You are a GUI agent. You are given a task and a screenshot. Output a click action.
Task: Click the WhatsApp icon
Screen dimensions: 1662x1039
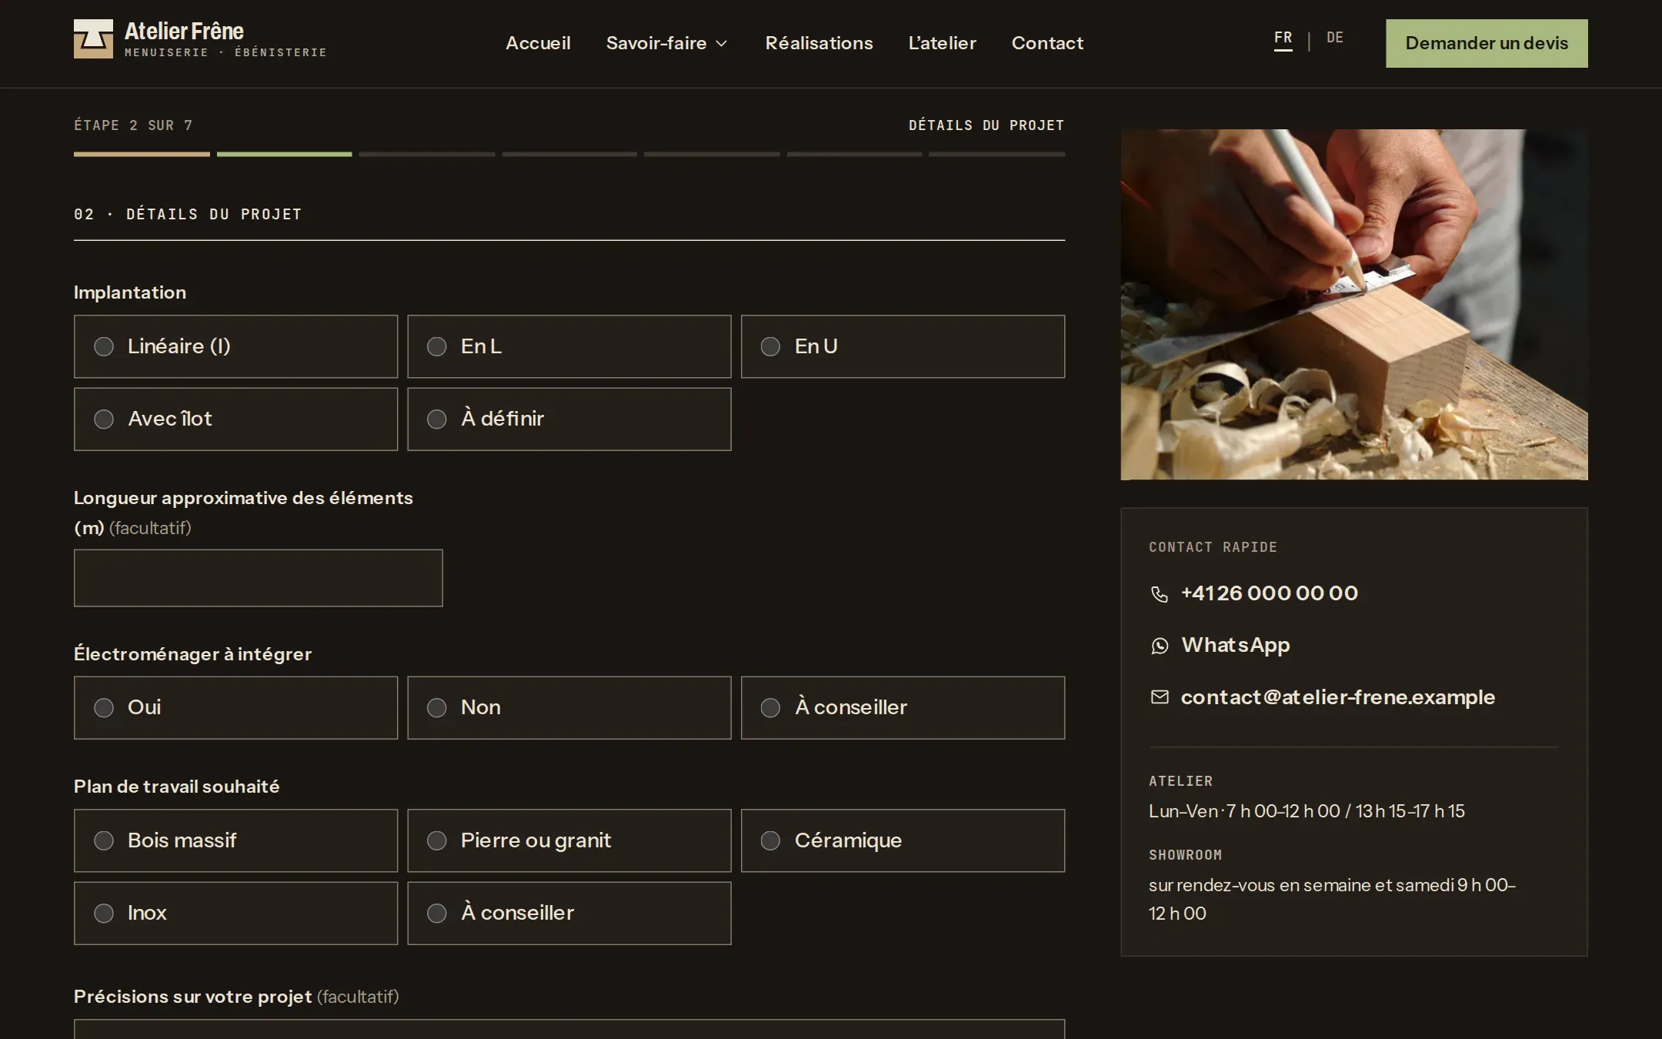pos(1160,646)
